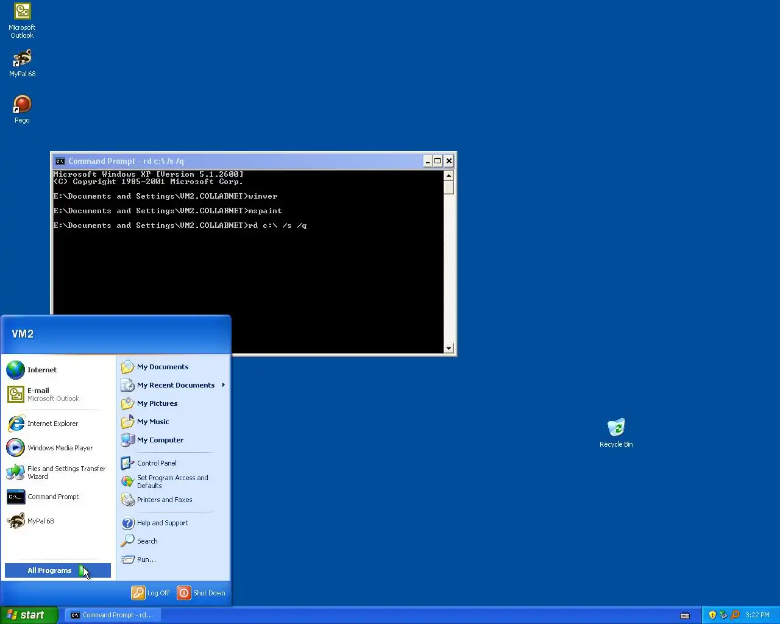Click the 'winver' command line text
This screenshot has height=624, width=780.
pos(263,196)
